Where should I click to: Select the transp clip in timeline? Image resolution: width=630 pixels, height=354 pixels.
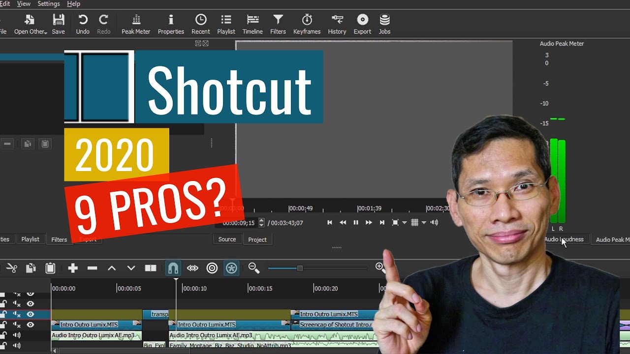[156, 314]
